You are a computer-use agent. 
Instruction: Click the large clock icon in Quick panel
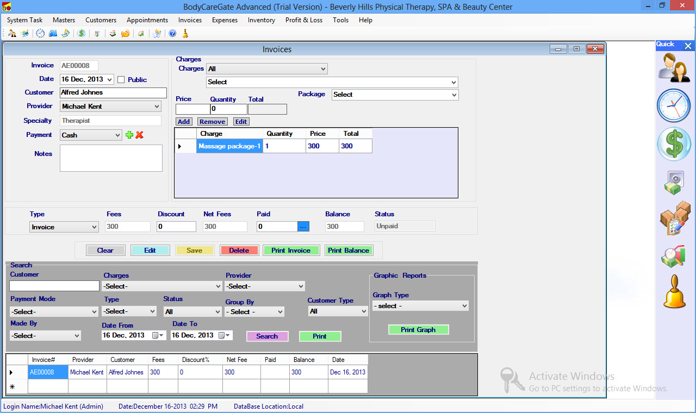[674, 105]
